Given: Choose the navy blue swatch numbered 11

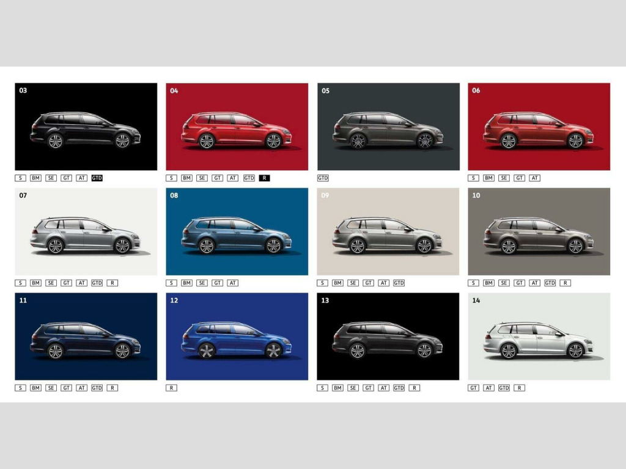Looking at the screenshot, I should (x=86, y=336).
